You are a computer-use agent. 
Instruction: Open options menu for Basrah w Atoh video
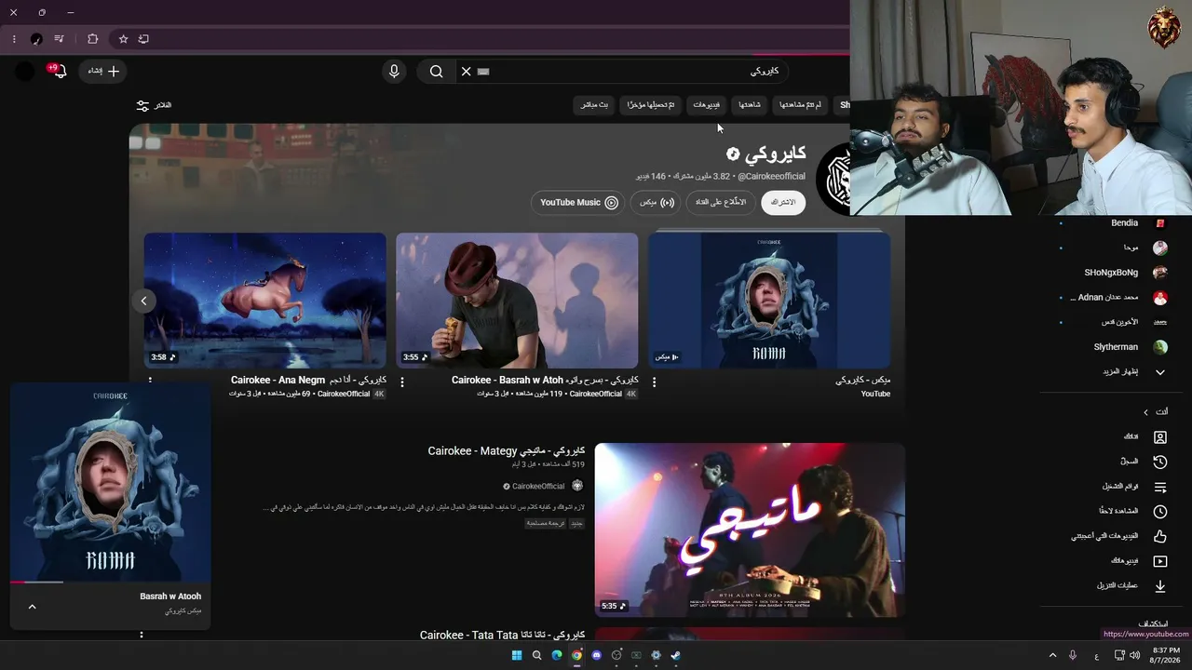[x=402, y=382]
